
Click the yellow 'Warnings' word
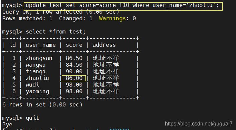point(112,18)
